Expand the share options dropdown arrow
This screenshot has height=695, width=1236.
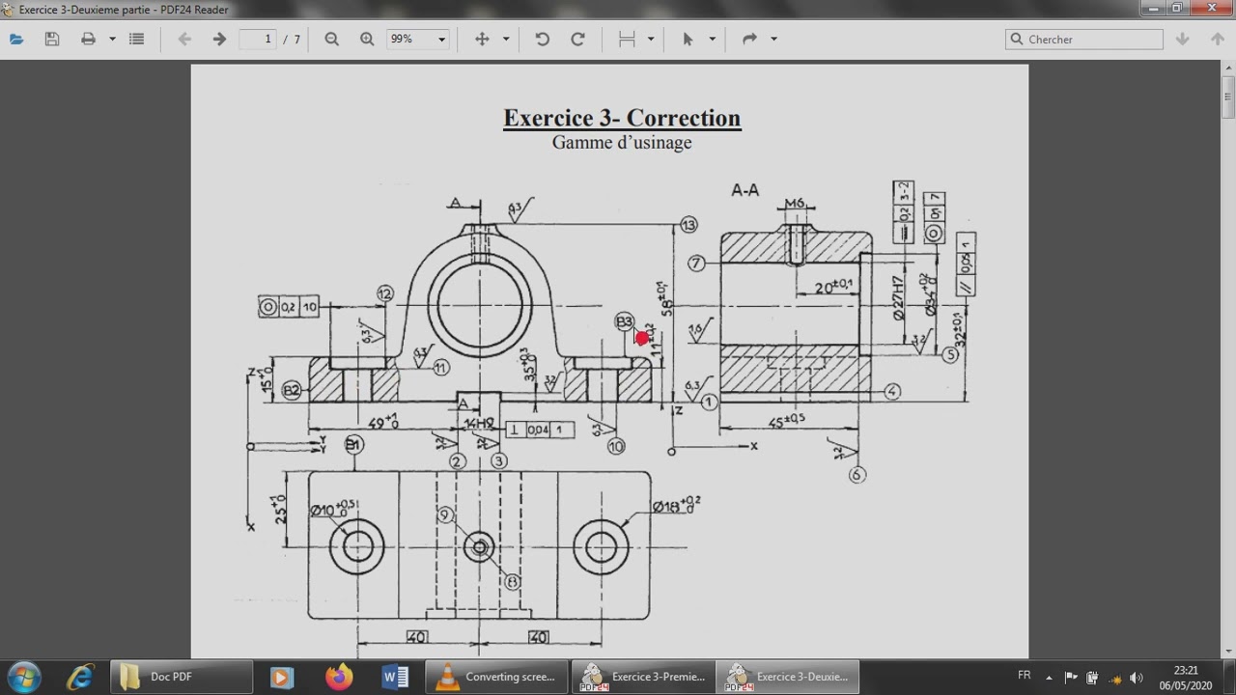(x=773, y=39)
